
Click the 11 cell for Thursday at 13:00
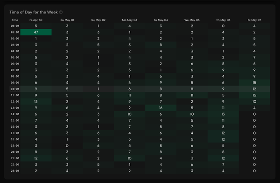223,108
